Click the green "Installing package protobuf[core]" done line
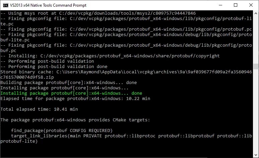 [71, 93]
